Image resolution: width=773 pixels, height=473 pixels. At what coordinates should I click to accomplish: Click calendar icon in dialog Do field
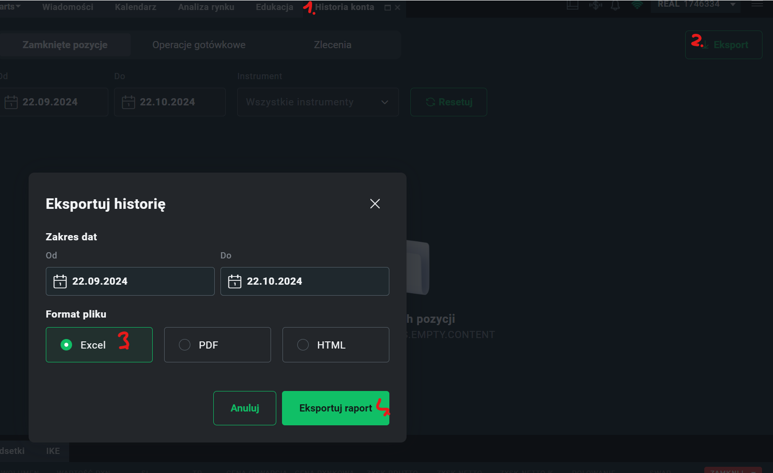pos(235,281)
